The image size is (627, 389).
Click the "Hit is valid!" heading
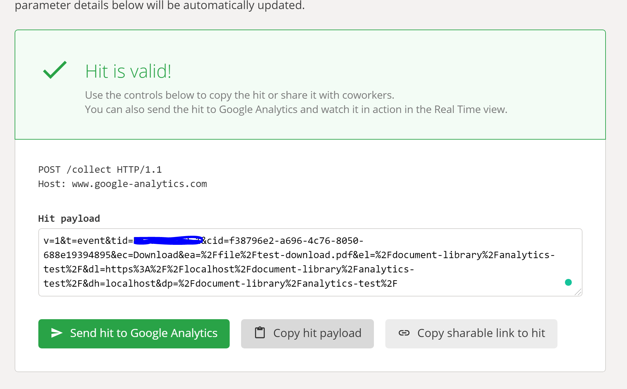pos(128,71)
